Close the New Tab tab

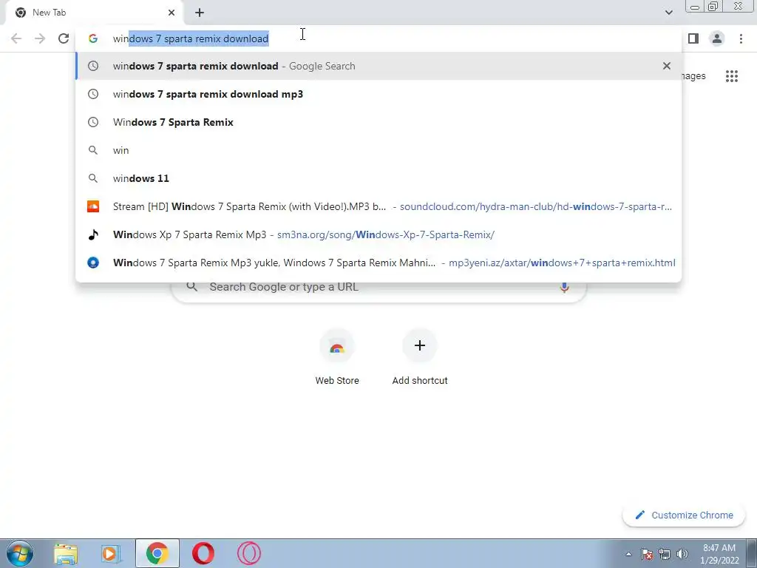[x=172, y=13]
